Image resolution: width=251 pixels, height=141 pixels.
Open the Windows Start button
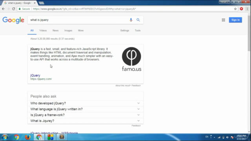coord(5,137)
